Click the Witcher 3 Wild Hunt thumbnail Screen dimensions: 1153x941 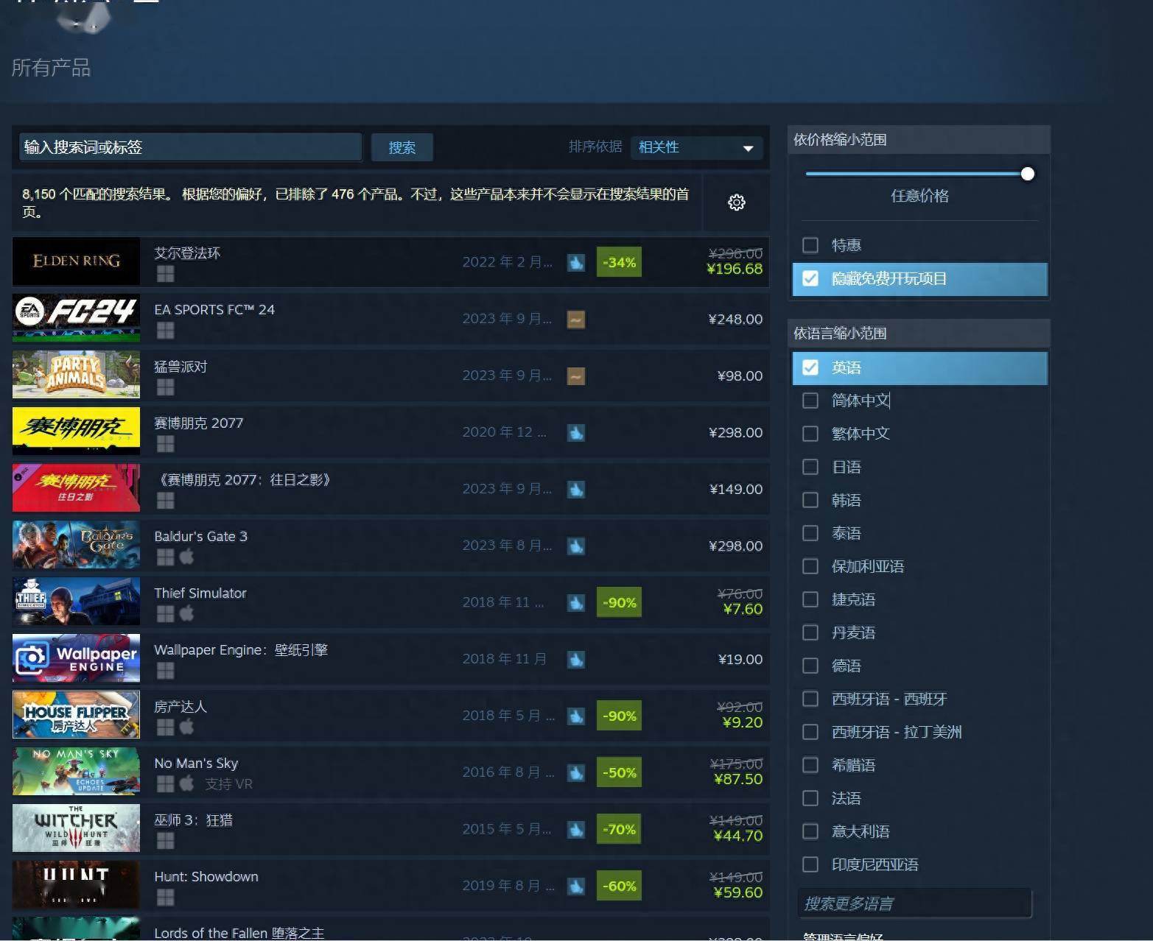pyautogui.click(x=76, y=828)
